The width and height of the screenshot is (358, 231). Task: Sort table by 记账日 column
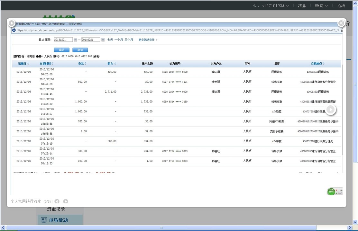[23, 64]
